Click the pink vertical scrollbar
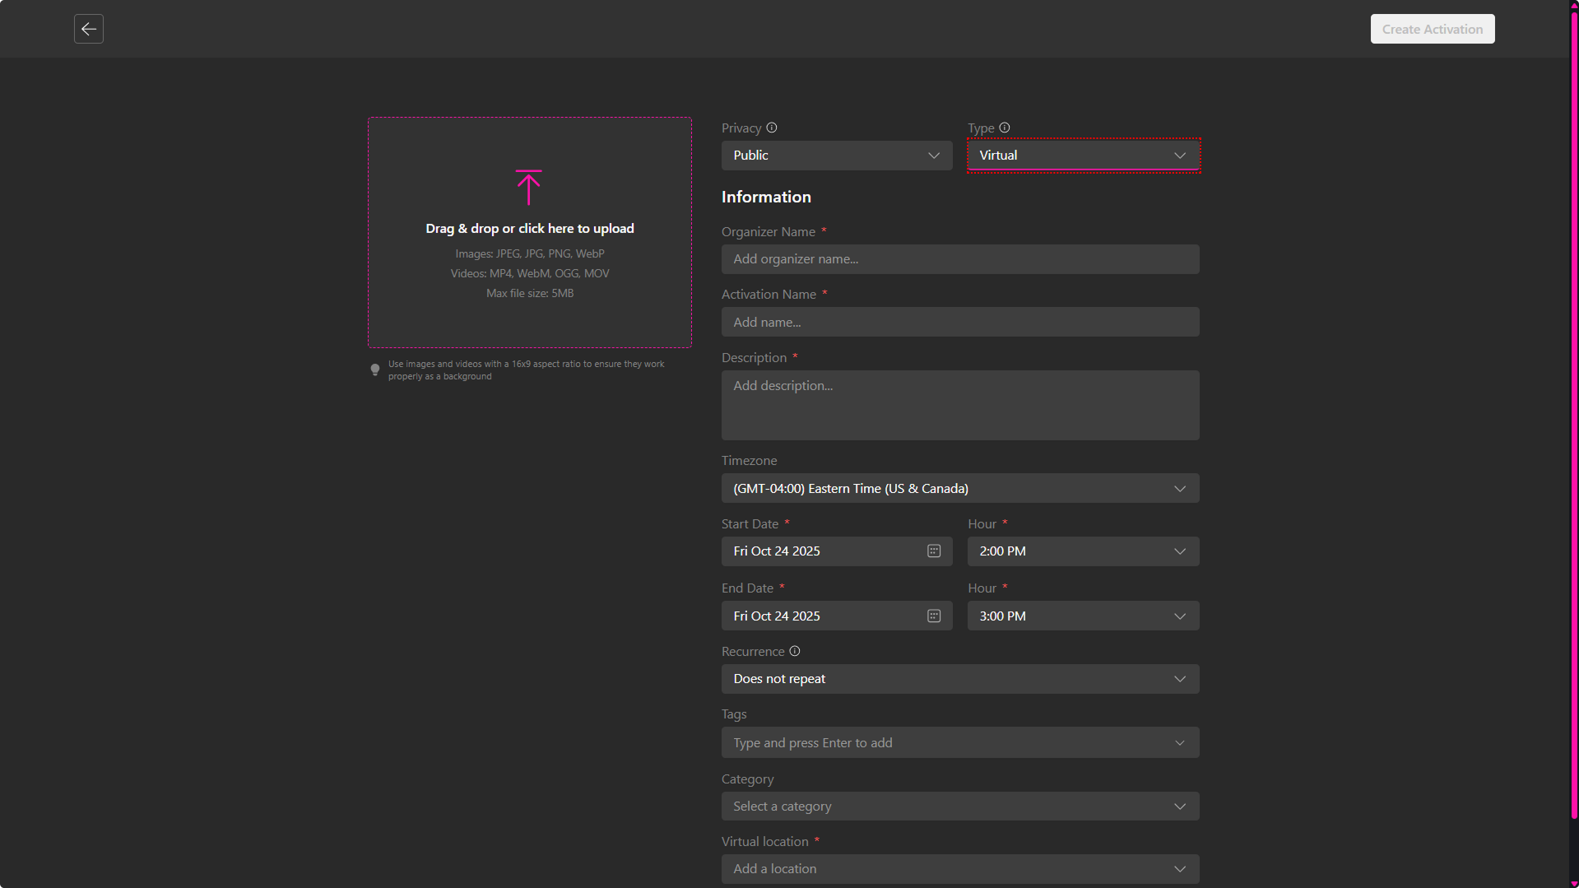The height and width of the screenshot is (888, 1579). 1574,411
